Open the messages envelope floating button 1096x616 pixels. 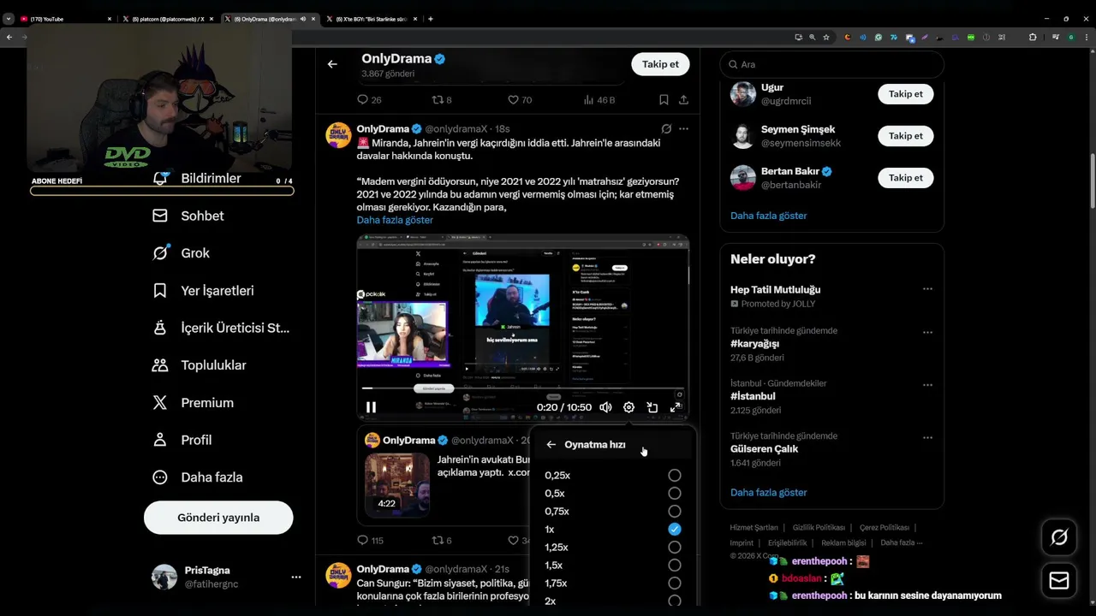(x=1059, y=581)
